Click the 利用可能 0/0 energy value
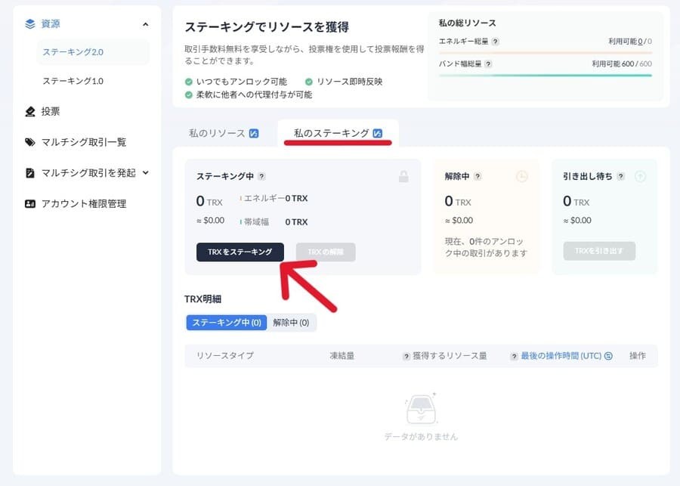Screen dimensions: 680x486 coord(629,42)
